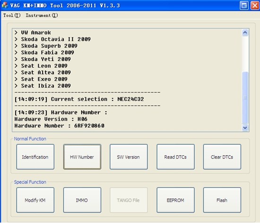
Task: Click Clear DTCs button
Action: pos(222,157)
